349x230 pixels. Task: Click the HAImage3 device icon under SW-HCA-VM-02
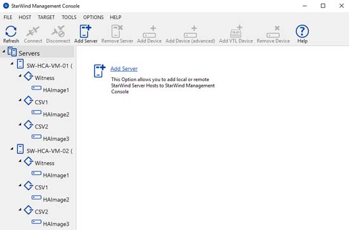pos(36,222)
